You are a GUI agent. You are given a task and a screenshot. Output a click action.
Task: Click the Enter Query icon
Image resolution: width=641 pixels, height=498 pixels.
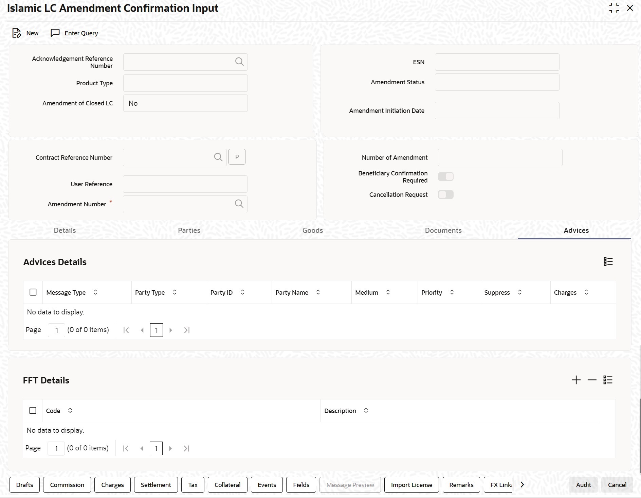55,33
